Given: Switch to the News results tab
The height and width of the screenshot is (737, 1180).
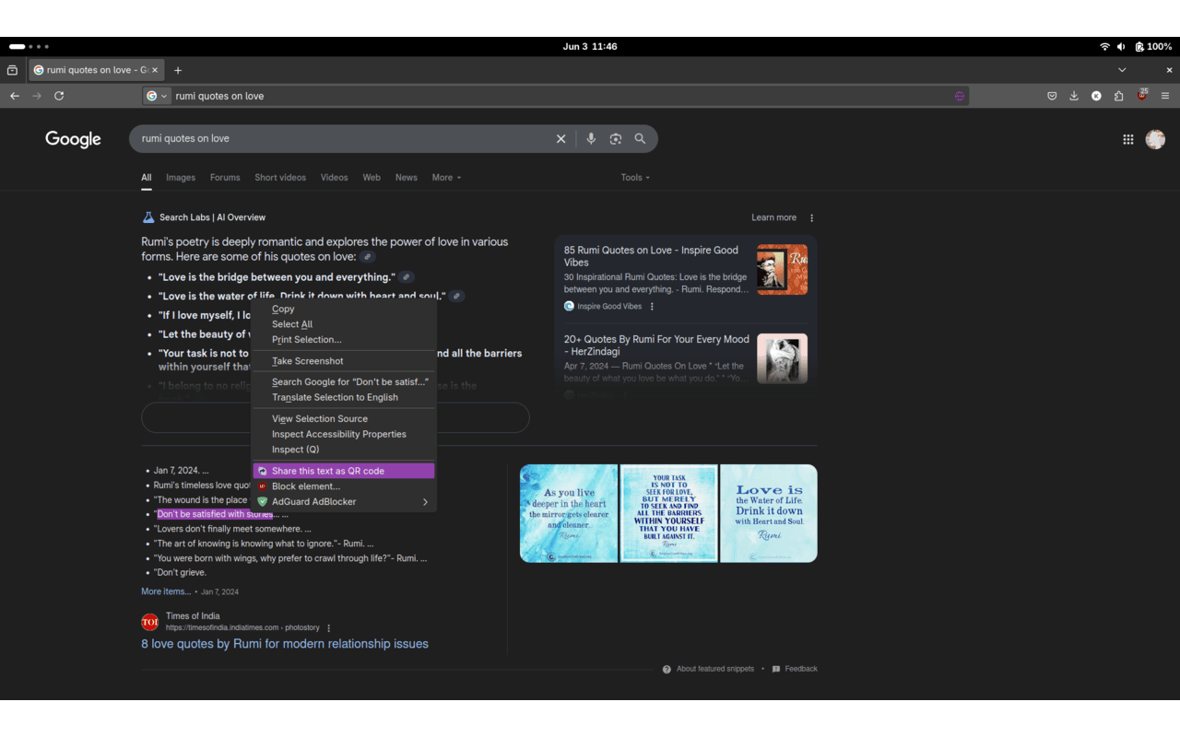Looking at the screenshot, I should (x=407, y=178).
